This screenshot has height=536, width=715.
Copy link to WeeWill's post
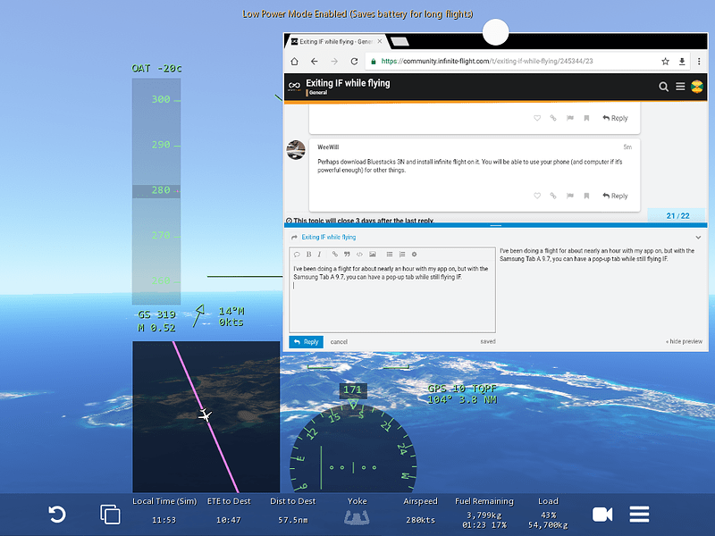(x=553, y=196)
